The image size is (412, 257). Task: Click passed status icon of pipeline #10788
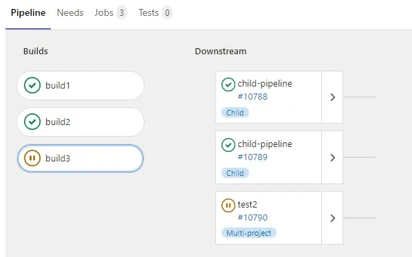(x=228, y=85)
